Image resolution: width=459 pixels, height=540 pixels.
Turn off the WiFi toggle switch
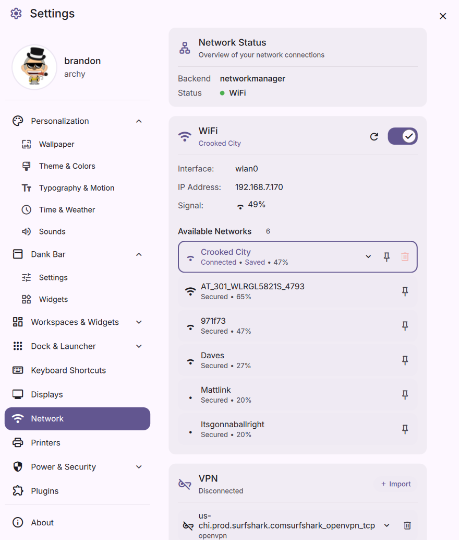pos(402,136)
